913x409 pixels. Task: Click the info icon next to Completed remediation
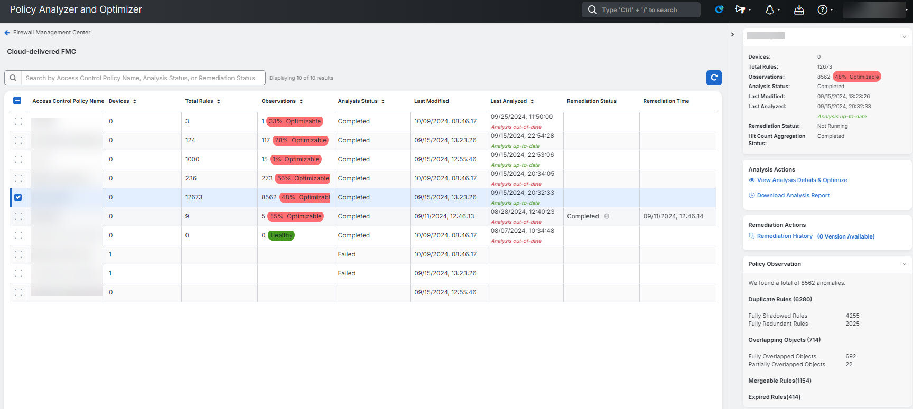pyautogui.click(x=607, y=216)
